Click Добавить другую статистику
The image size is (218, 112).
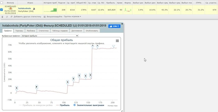pos(26,16)
